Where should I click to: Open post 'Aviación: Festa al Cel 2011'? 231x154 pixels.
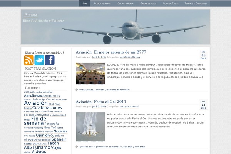coord(101,102)
